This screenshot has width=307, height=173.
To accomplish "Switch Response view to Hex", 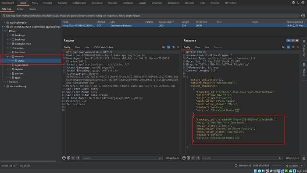I will [x=207, y=47].
